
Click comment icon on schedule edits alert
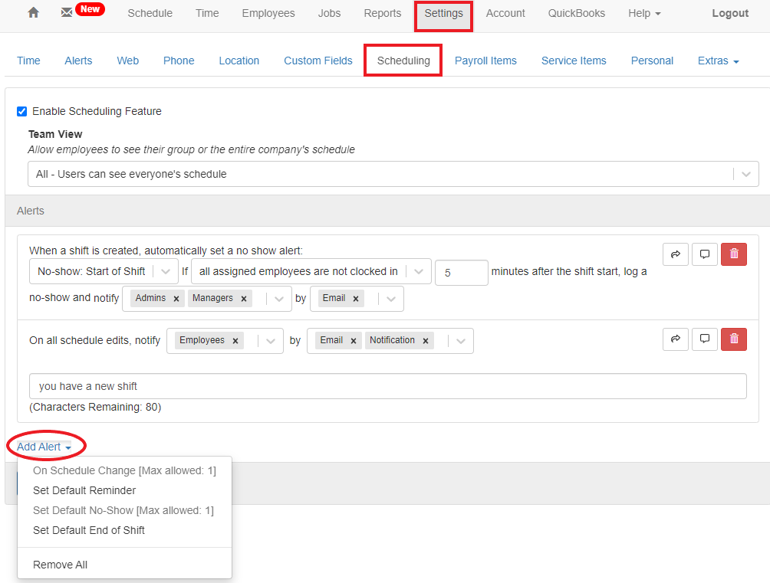point(704,339)
